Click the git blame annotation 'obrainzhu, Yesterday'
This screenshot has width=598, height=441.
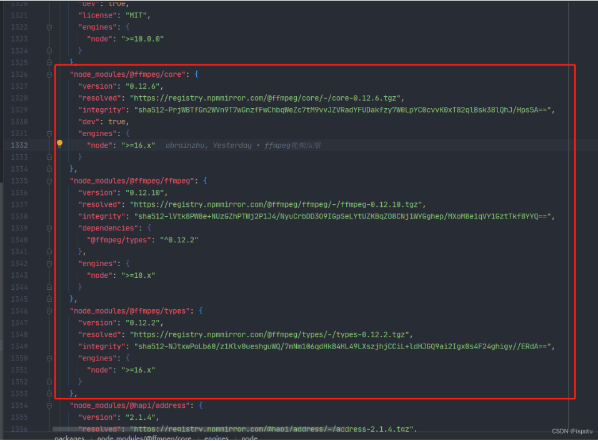click(x=209, y=145)
